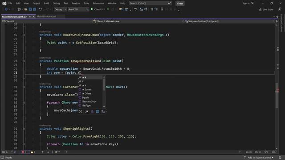
Task: Collapse the CacheMoves method
Action: (24, 87)
